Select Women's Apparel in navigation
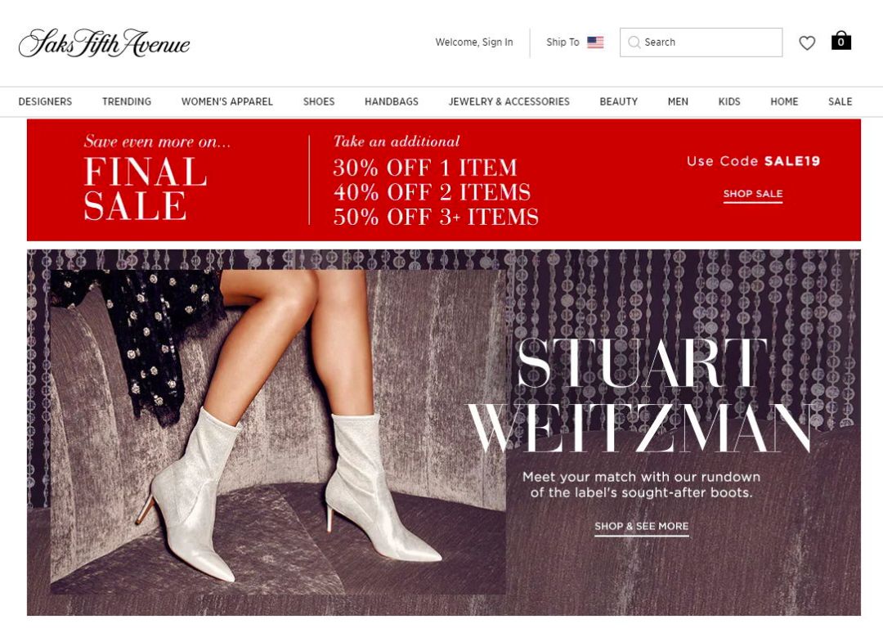This screenshot has width=883, height=633. [x=227, y=101]
